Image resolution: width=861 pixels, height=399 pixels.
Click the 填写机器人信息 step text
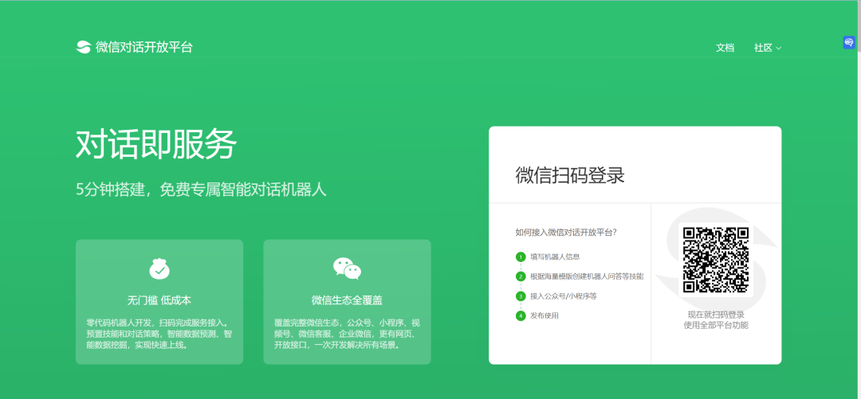pyautogui.click(x=555, y=257)
